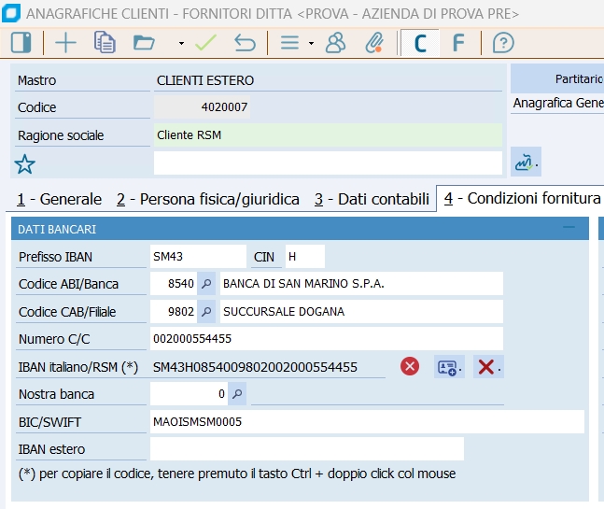Click the IBAN italiano/RSM (*) label
The width and height of the screenshot is (604, 509).
(78, 367)
